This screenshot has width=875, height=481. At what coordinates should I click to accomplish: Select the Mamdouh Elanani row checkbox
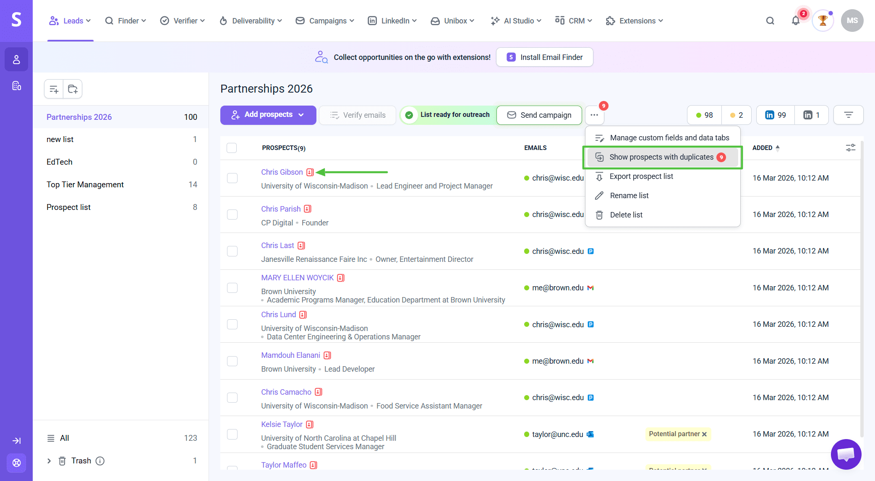pyautogui.click(x=232, y=361)
